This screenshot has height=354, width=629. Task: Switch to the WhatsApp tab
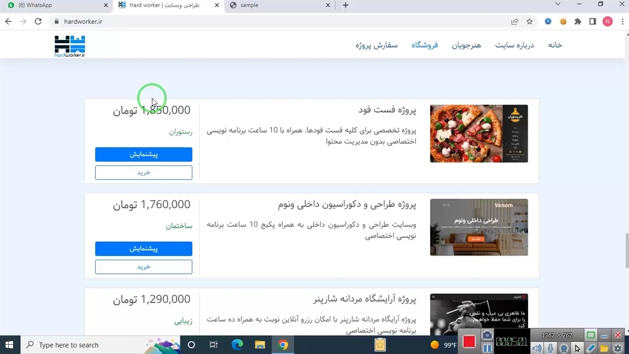[54, 5]
